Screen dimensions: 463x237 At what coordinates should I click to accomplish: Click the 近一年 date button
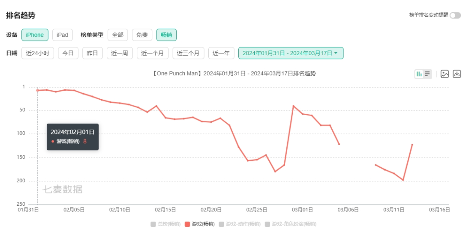click(221, 53)
